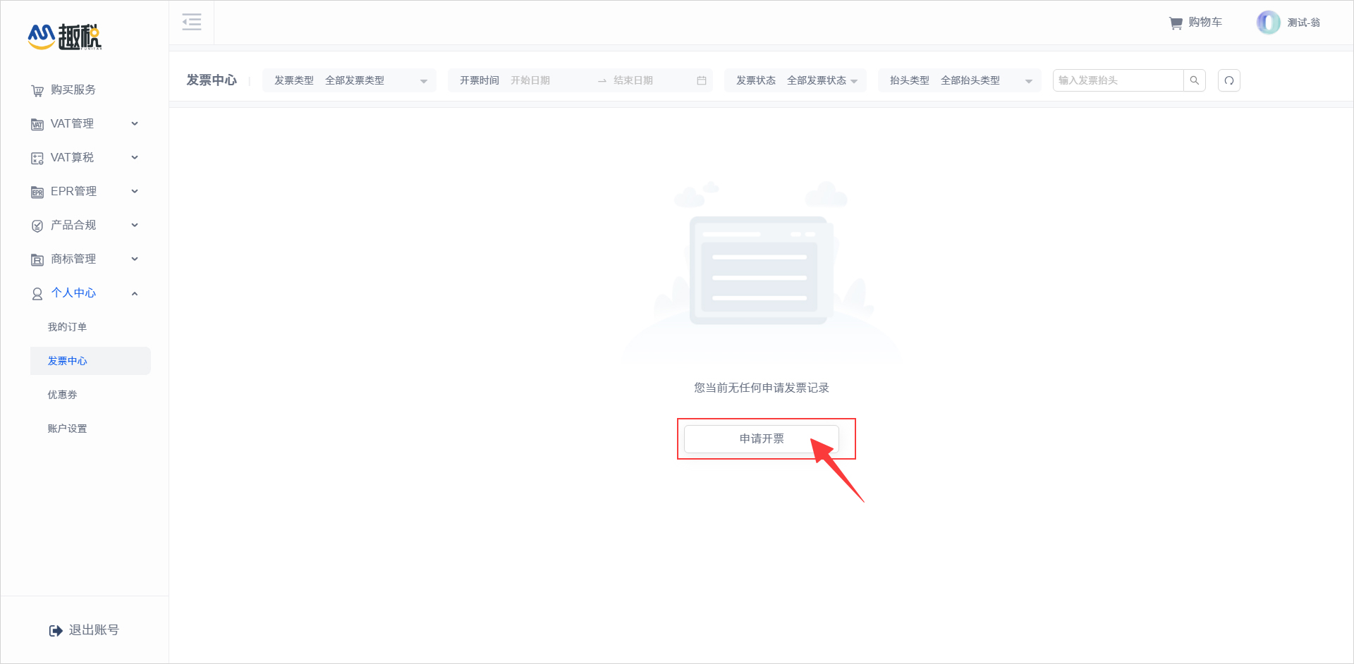Expand the VAT管理 menu

tap(85, 124)
